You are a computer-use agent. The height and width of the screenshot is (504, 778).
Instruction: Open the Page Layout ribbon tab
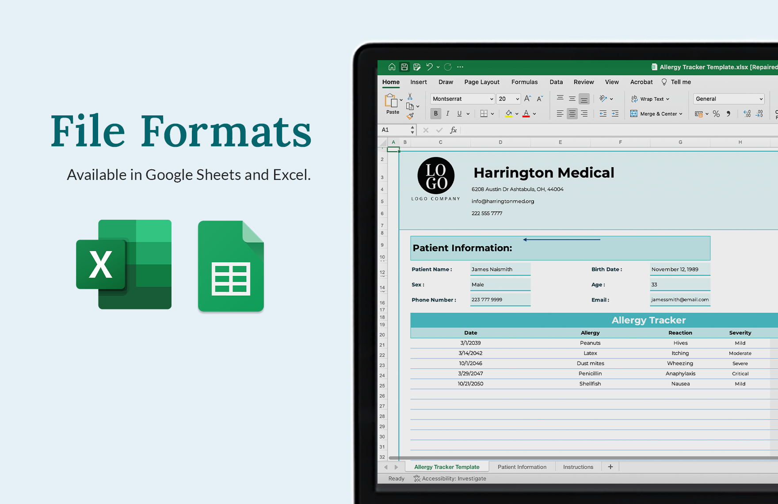click(482, 82)
